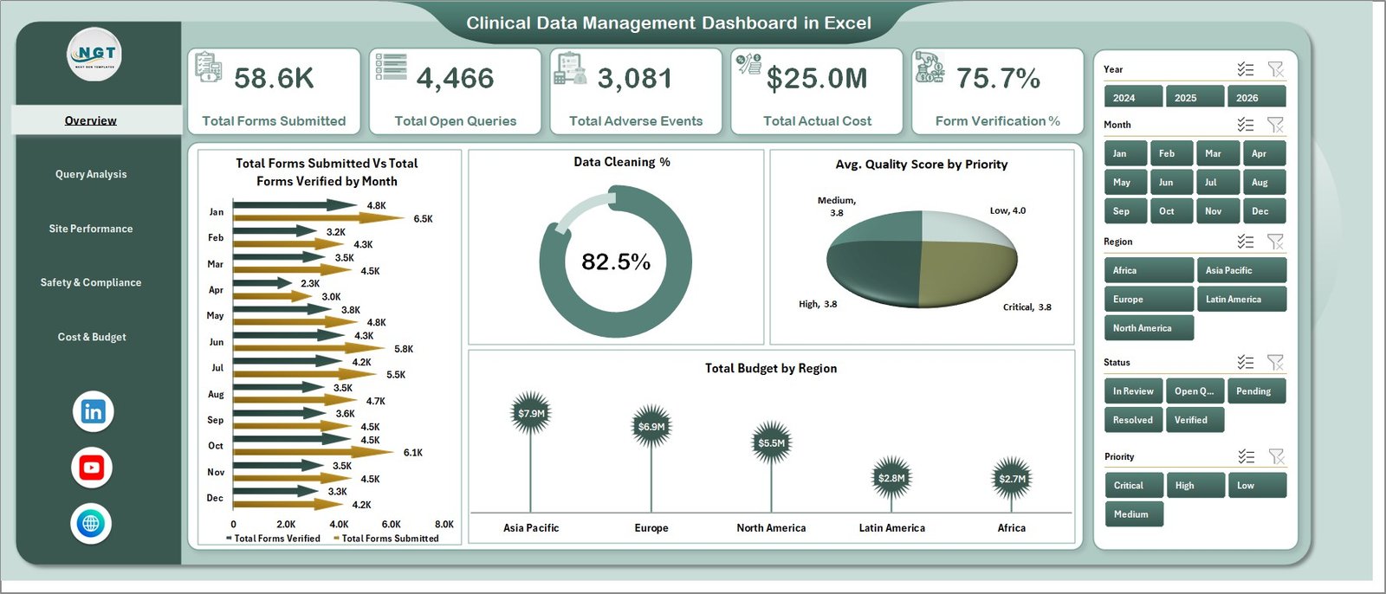Filter by year 2026
The height and width of the screenshot is (594, 1386).
[x=1257, y=97]
